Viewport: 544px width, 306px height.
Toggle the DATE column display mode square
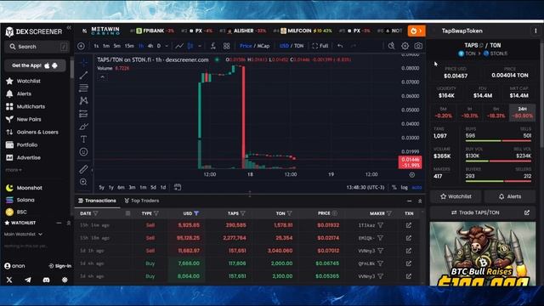[127, 213]
